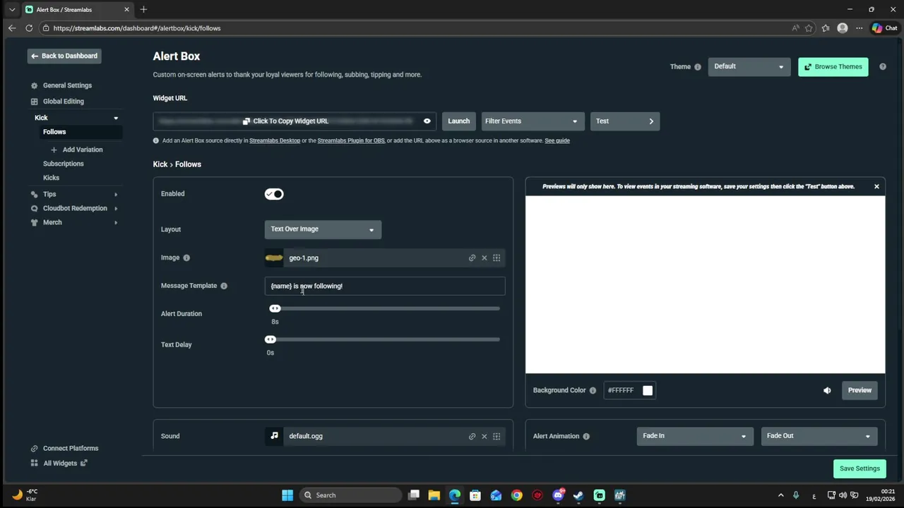Click the default.ogg music note icon

274,436
